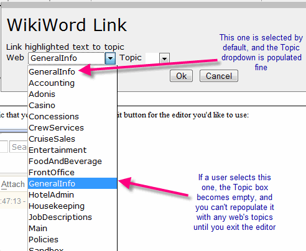Select Adonis from the Web list
Screen dimensions: 306x251
click(x=72, y=94)
